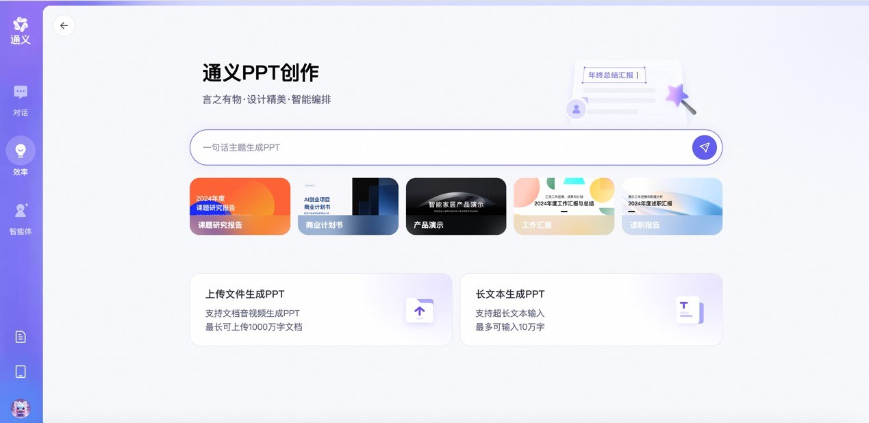Click the document icon in the sidebar
The image size is (869, 423).
coord(21,337)
